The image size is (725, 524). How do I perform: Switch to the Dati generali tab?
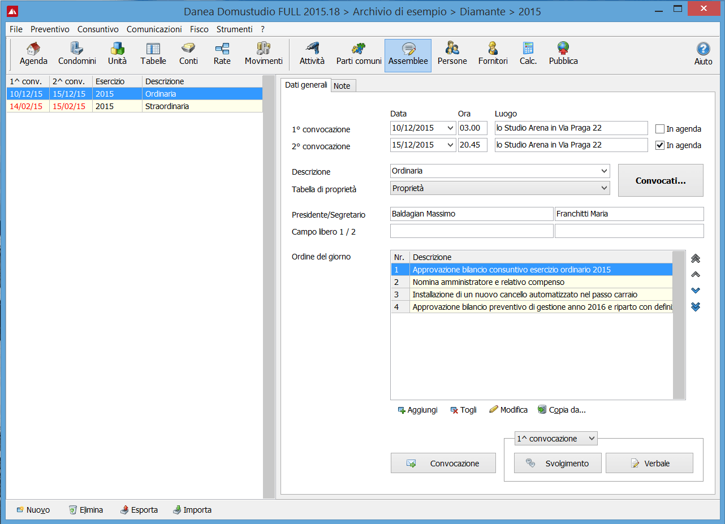pyautogui.click(x=306, y=85)
